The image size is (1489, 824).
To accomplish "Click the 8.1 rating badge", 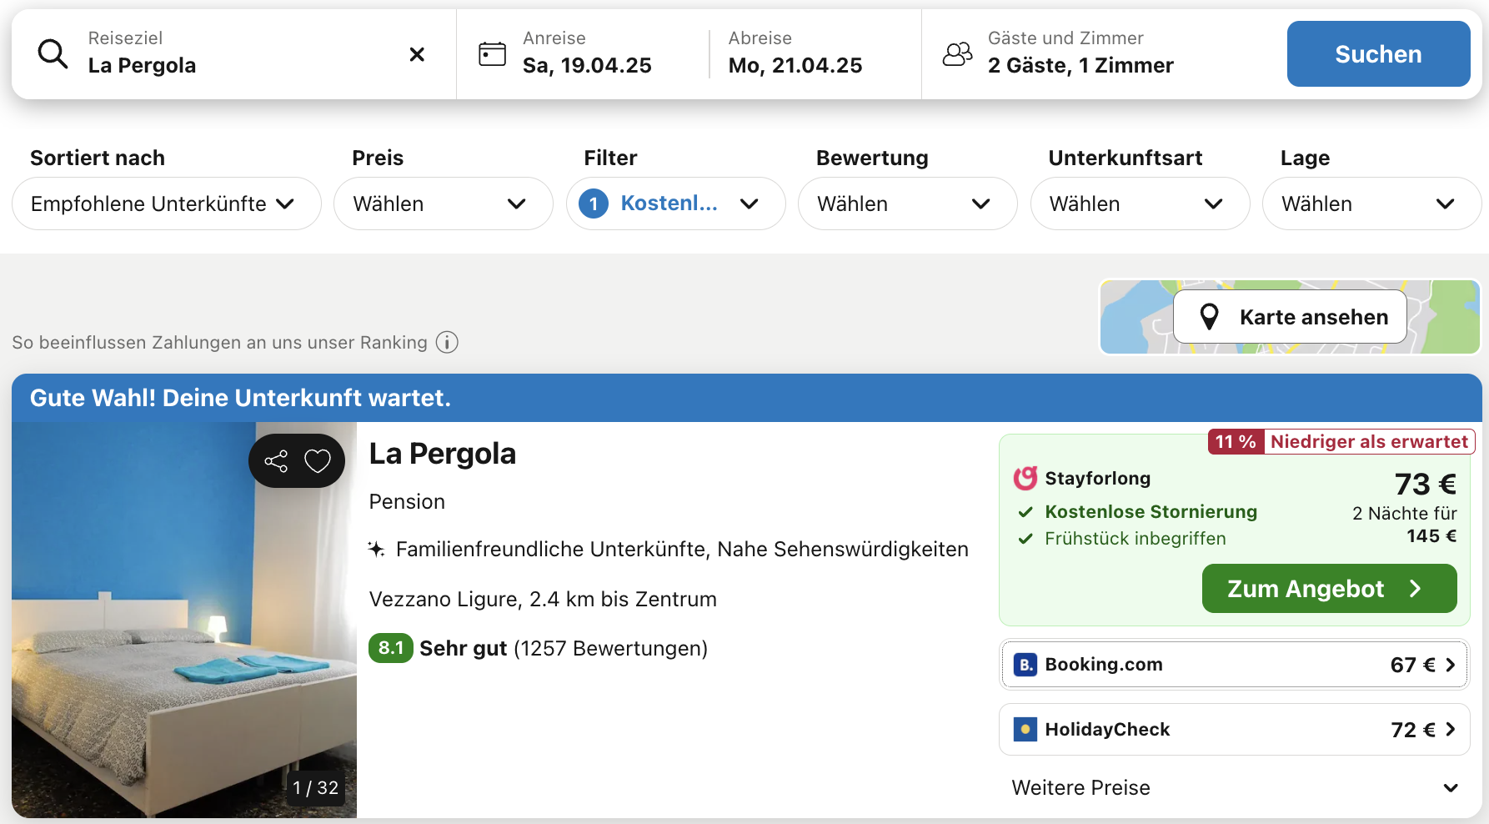I will coord(391,648).
